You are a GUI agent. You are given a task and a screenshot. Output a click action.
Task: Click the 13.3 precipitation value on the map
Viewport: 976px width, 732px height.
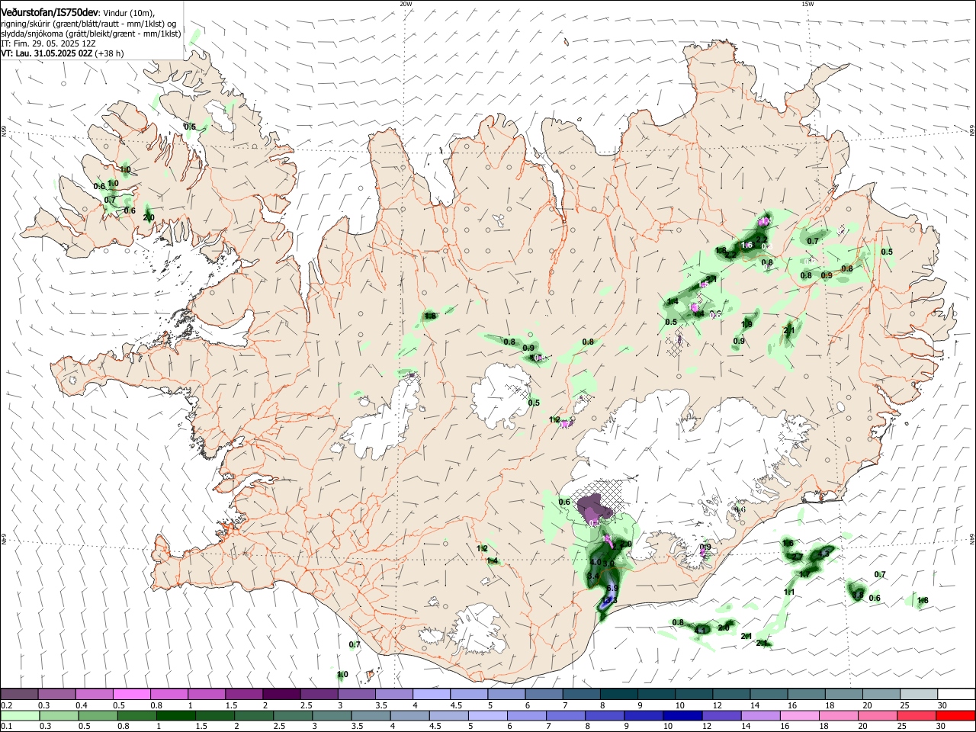[609, 600]
